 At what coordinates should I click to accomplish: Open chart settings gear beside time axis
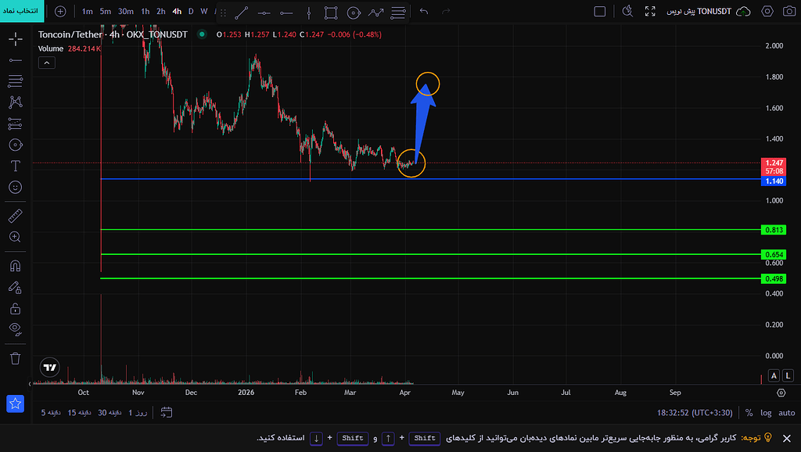tap(781, 393)
